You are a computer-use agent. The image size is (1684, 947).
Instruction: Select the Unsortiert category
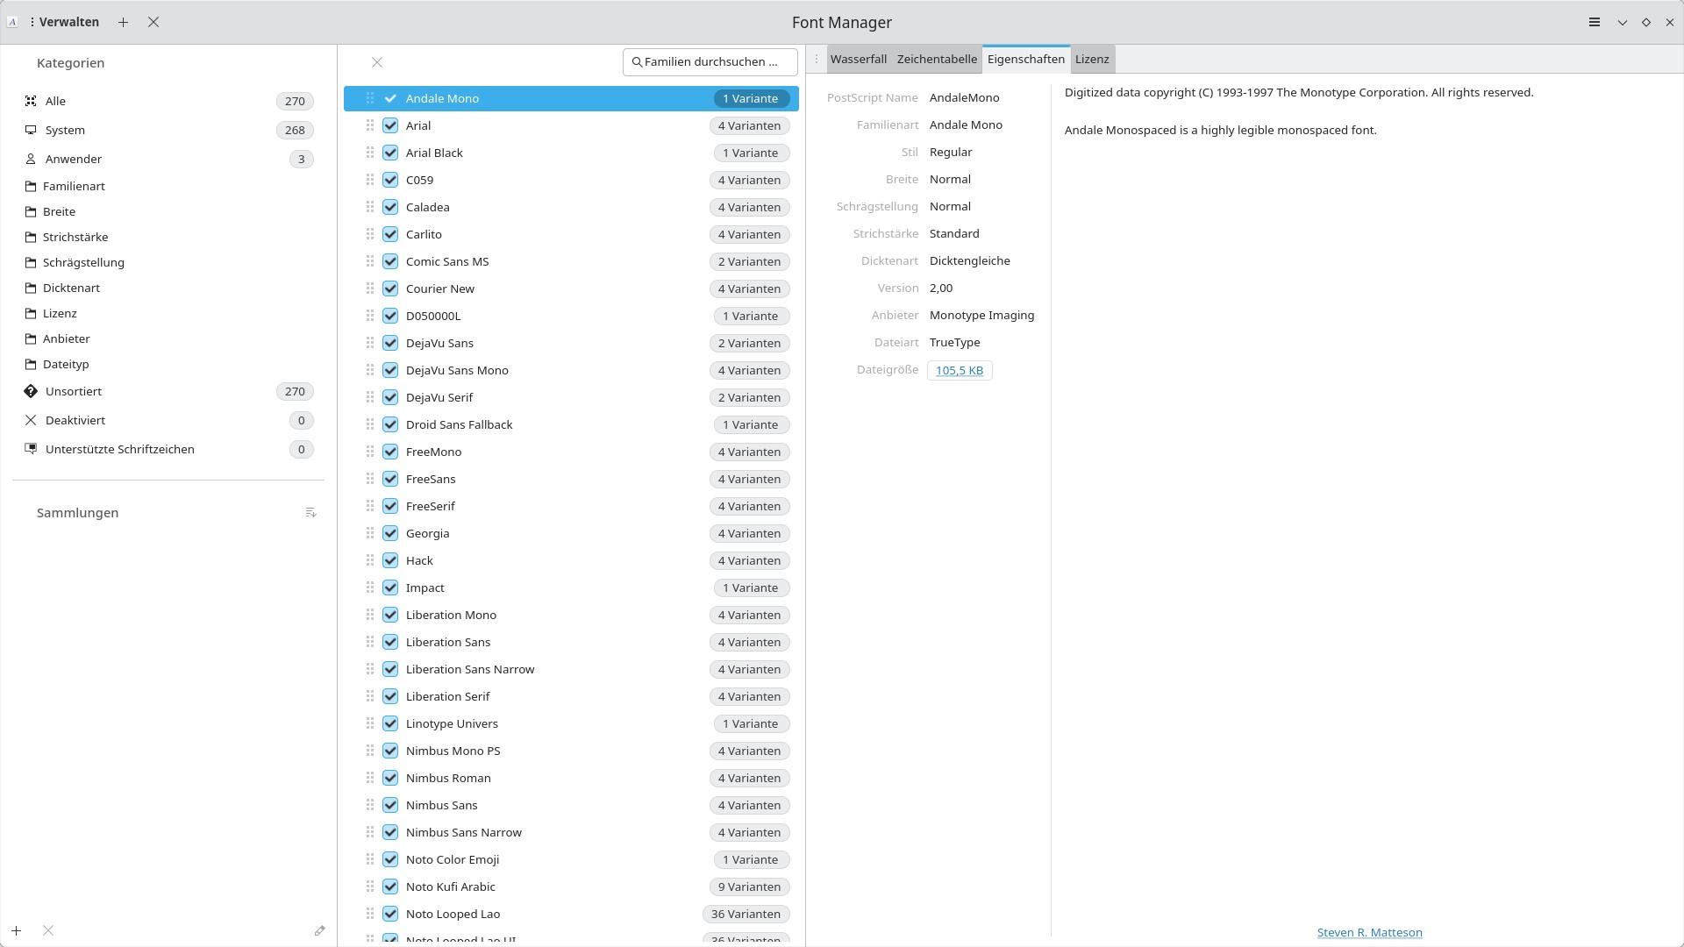coord(168,391)
